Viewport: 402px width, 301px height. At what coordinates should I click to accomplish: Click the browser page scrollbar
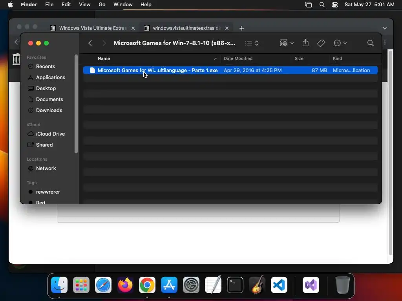391,152
